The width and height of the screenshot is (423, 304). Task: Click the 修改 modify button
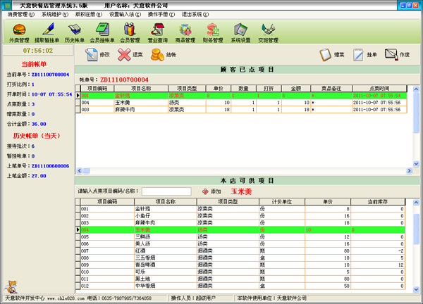[x=97, y=54]
